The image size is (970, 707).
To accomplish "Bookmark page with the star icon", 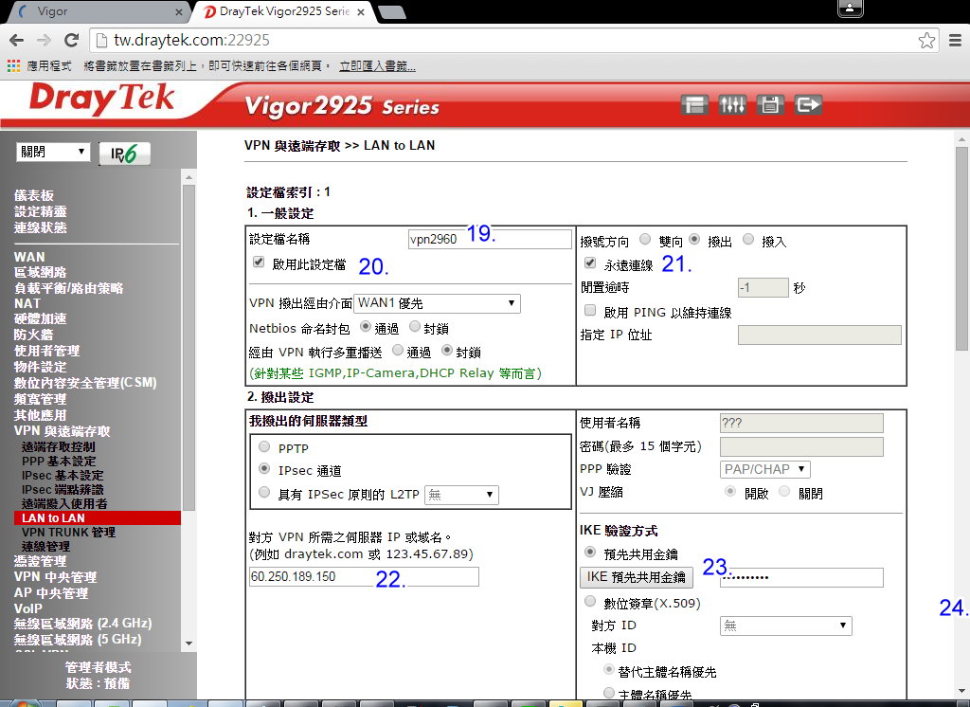I will pyautogui.click(x=926, y=41).
